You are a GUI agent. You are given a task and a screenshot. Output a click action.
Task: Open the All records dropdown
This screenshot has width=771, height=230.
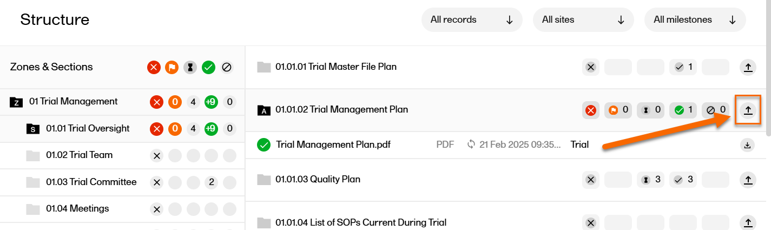pos(472,20)
